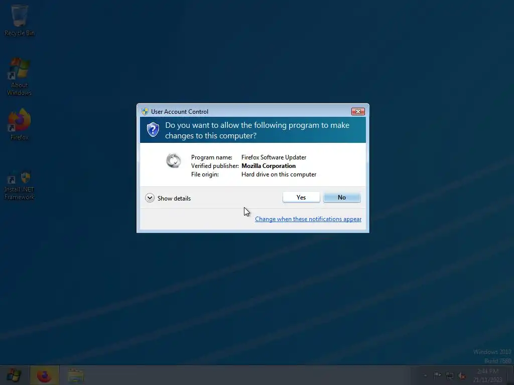Select the About Windows desktop shortcut
Viewport: 514px width, 385px height.
[x=20, y=77]
